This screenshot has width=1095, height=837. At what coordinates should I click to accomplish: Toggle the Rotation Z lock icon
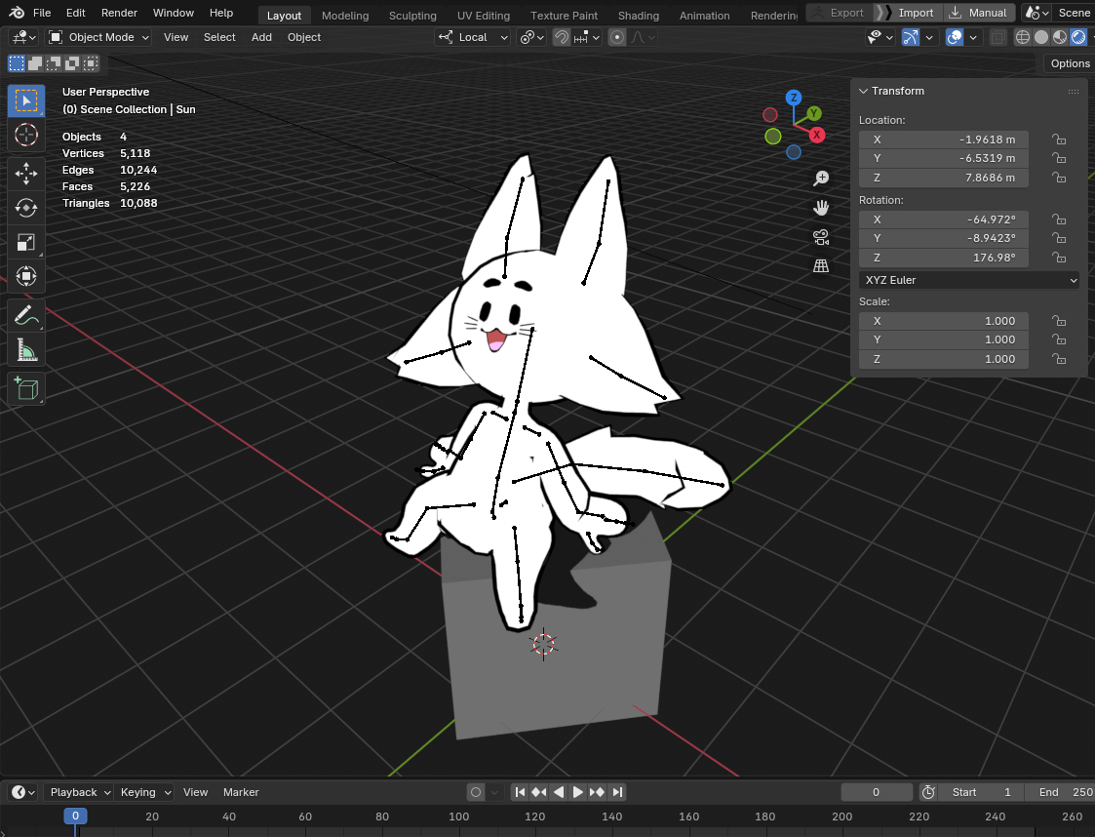pos(1059,258)
